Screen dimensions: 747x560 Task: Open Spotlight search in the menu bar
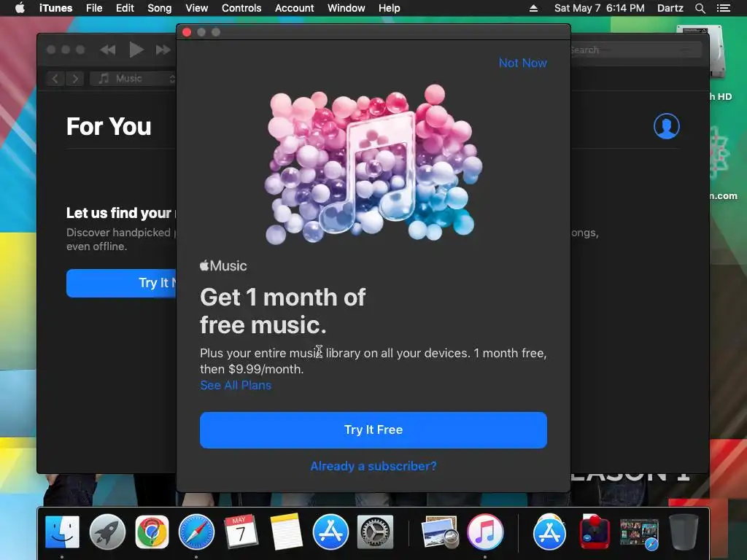(700, 8)
